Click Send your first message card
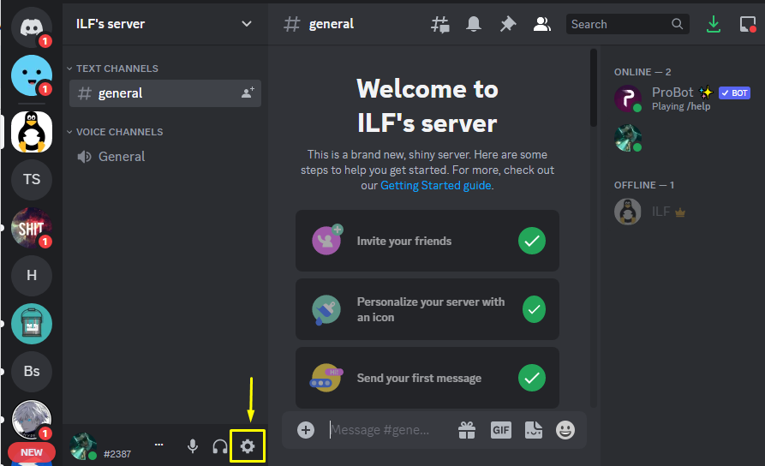765x466 pixels. pyautogui.click(x=427, y=378)
